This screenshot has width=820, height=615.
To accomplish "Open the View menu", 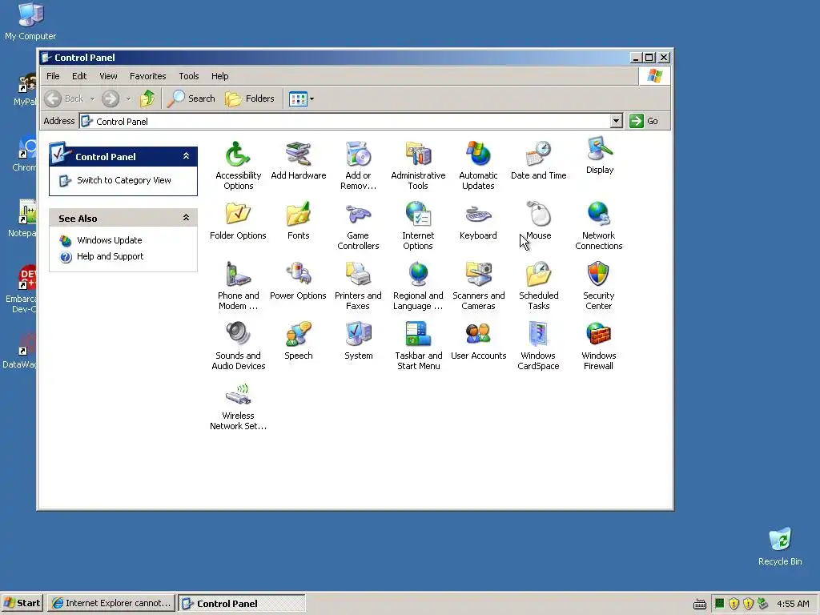I will coord(108,76).
